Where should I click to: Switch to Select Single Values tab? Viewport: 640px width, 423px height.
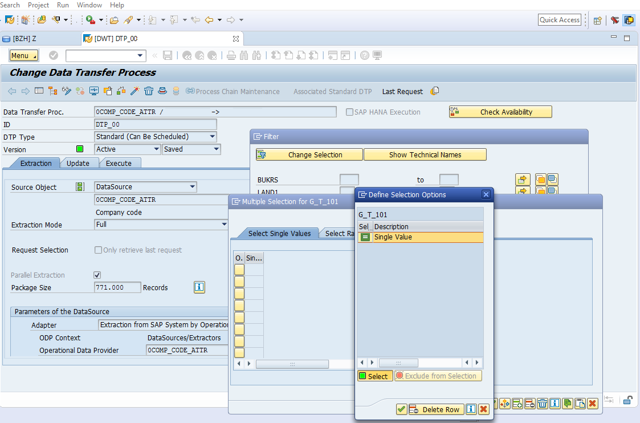(x=279, y=233)
